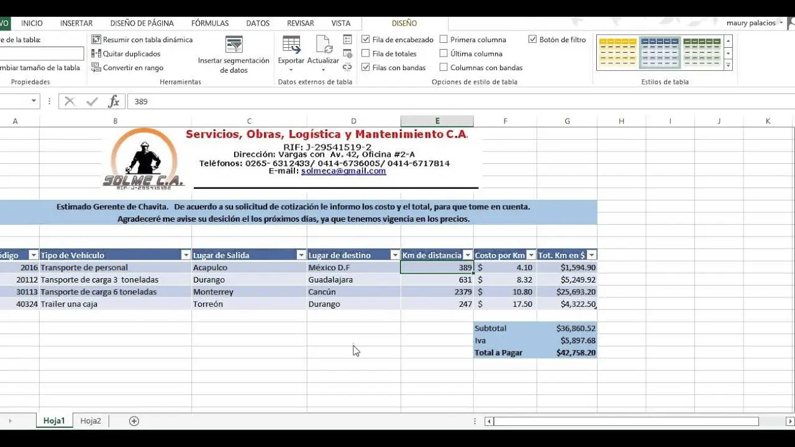Open the INSERTAR ribbon tab

click(x=76, y=23)
